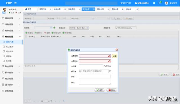Switch to the 采购订单 tab
This screenshot has width=180, height=104.
(45, 9)
